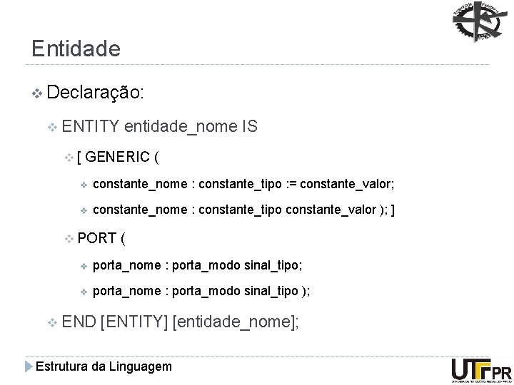Click the bullet icon next to Declaração

(x=37, y=93)
